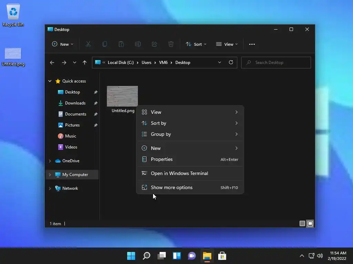Choose Properties in the context menu
Screen dimensions: 353x264
click(190, 159)
